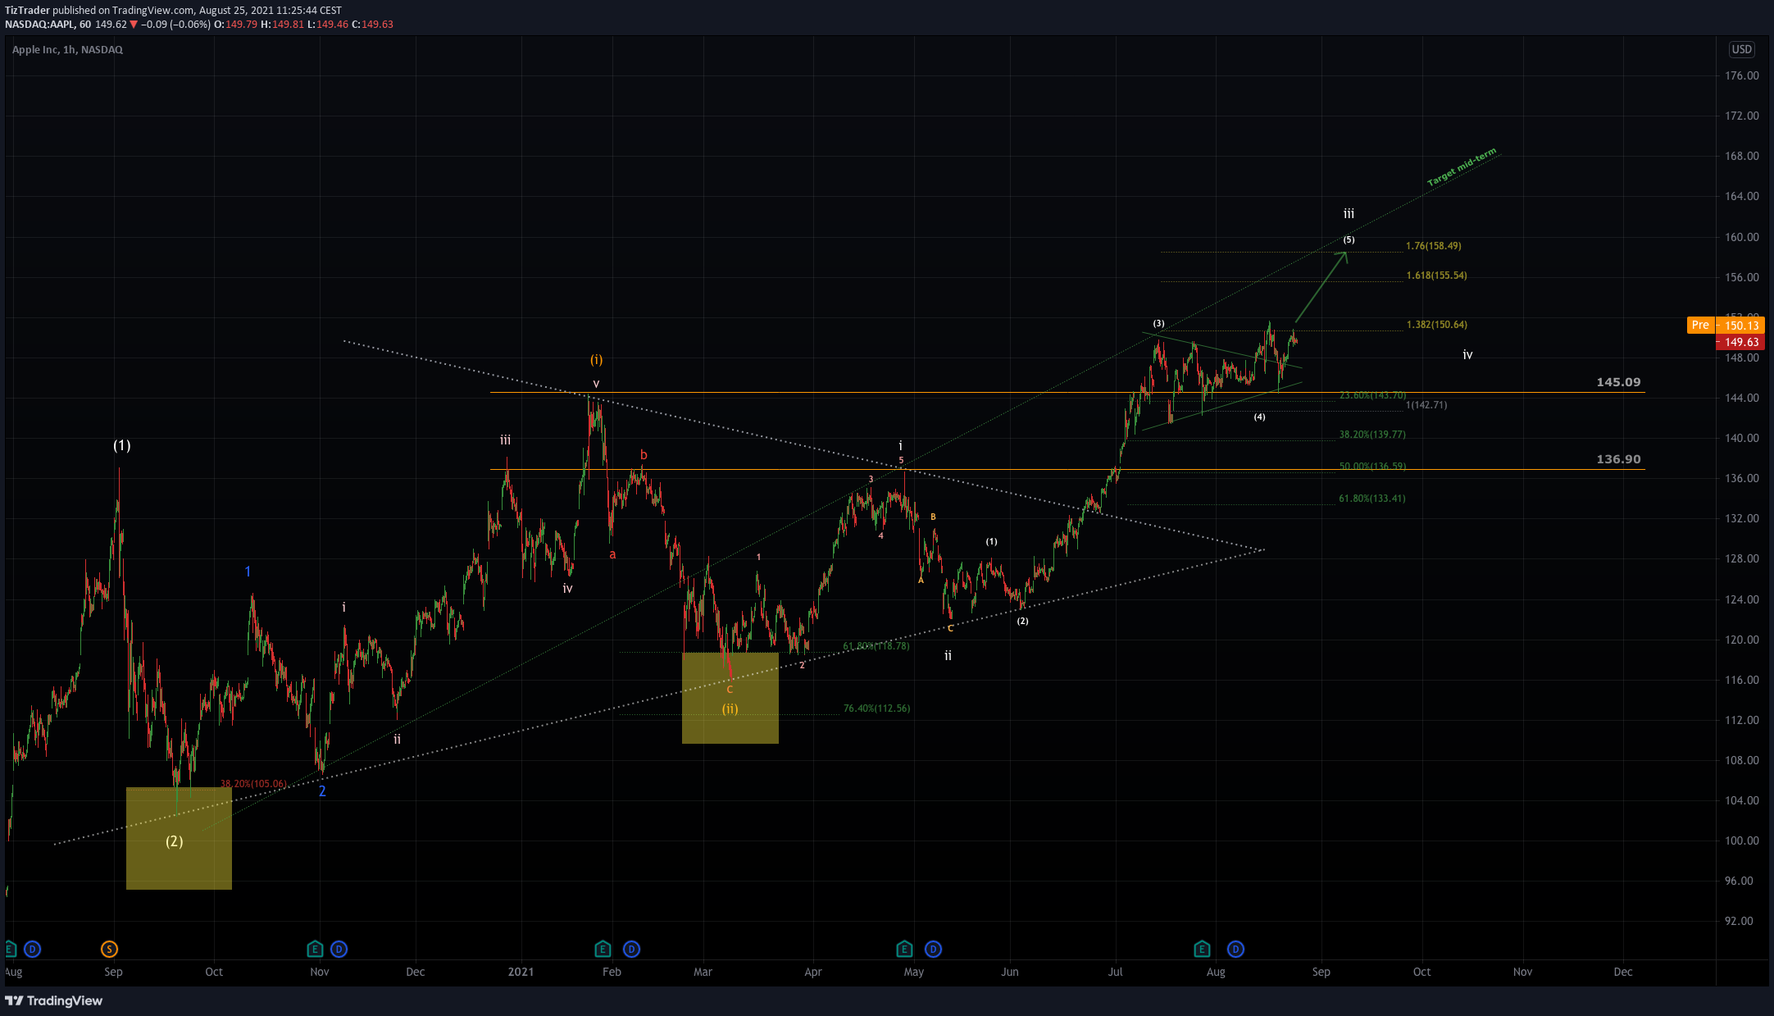This screenshot has width=1774, height=1016.
Task: Open the earnings icon above Nov
Action: 315,949
